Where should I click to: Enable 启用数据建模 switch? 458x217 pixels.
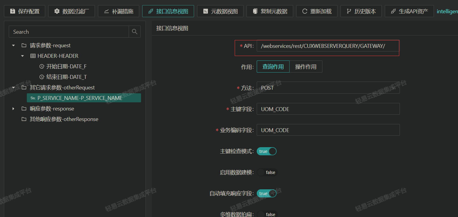[x=267, y=172]
